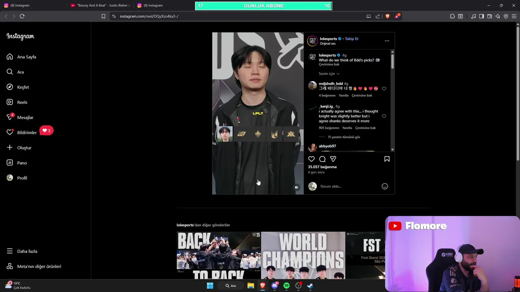Image resolution: width=520 pixels, height=292 pixels.
Task: Like the reel with the heart icon
Action: click(311, 159)
